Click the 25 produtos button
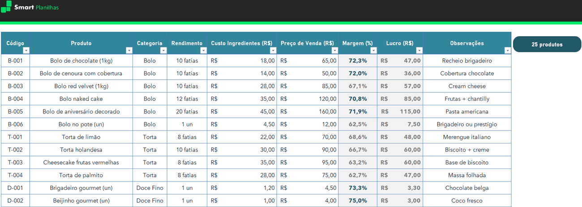 547,44
